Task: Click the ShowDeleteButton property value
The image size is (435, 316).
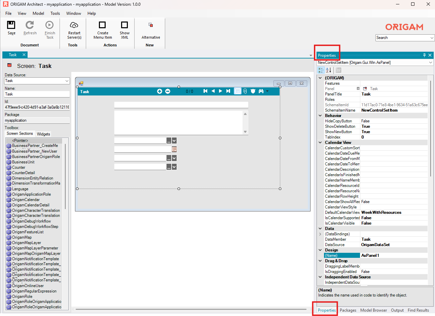Action: (394, 126)
